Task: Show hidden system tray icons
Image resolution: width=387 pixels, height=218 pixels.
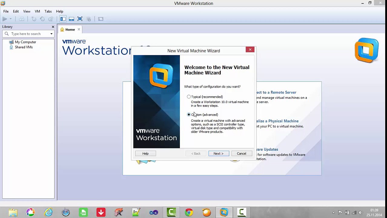Action: click(333, 213)
